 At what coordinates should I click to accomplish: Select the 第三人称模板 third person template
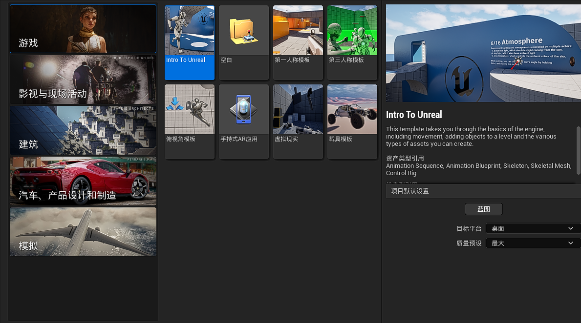[x=352, y=42]
